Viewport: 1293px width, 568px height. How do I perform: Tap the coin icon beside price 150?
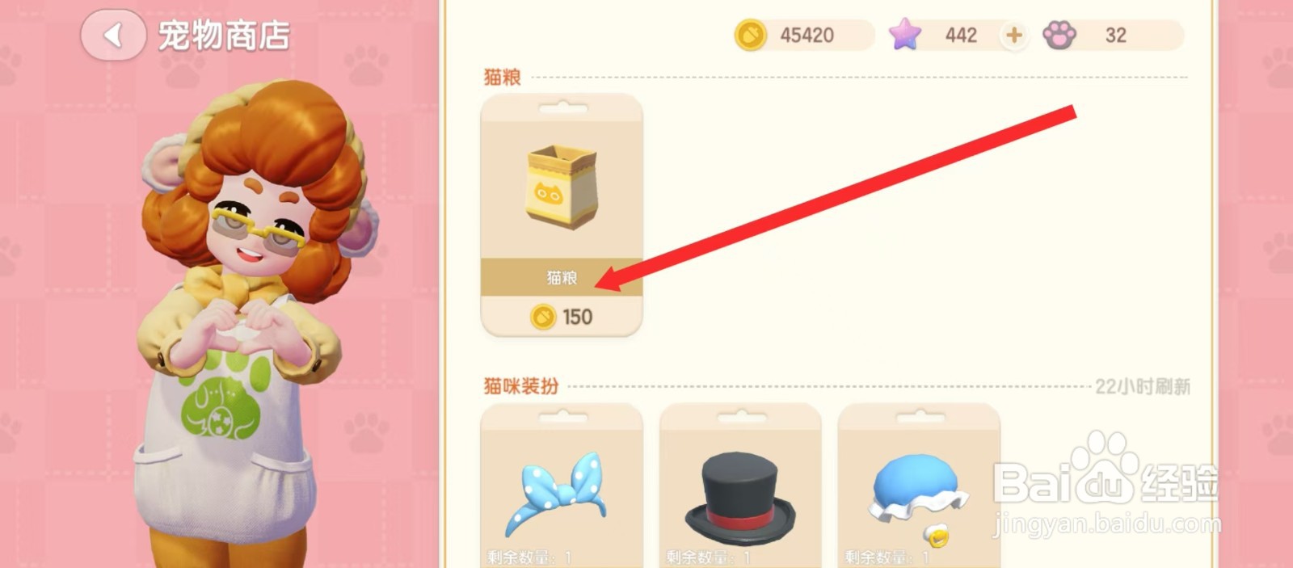[543, 317]
